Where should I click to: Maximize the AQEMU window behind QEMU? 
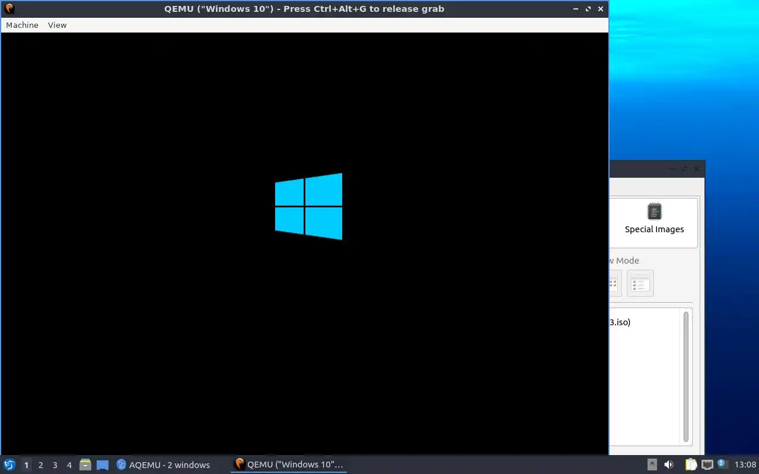click(x=684, y=169)
